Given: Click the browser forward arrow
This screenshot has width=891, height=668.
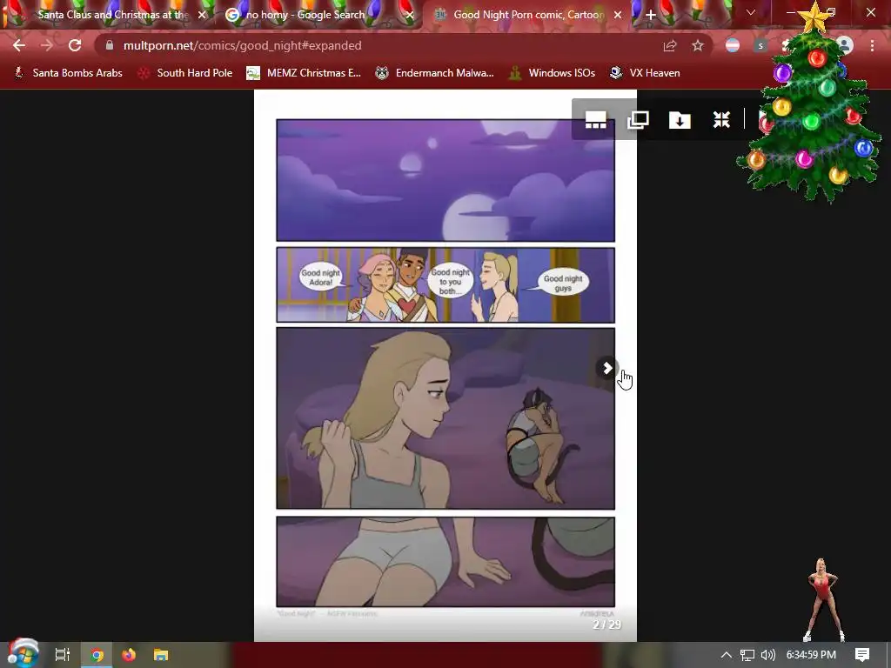Looking at the screenshot, I should click(x=47, y=45).
